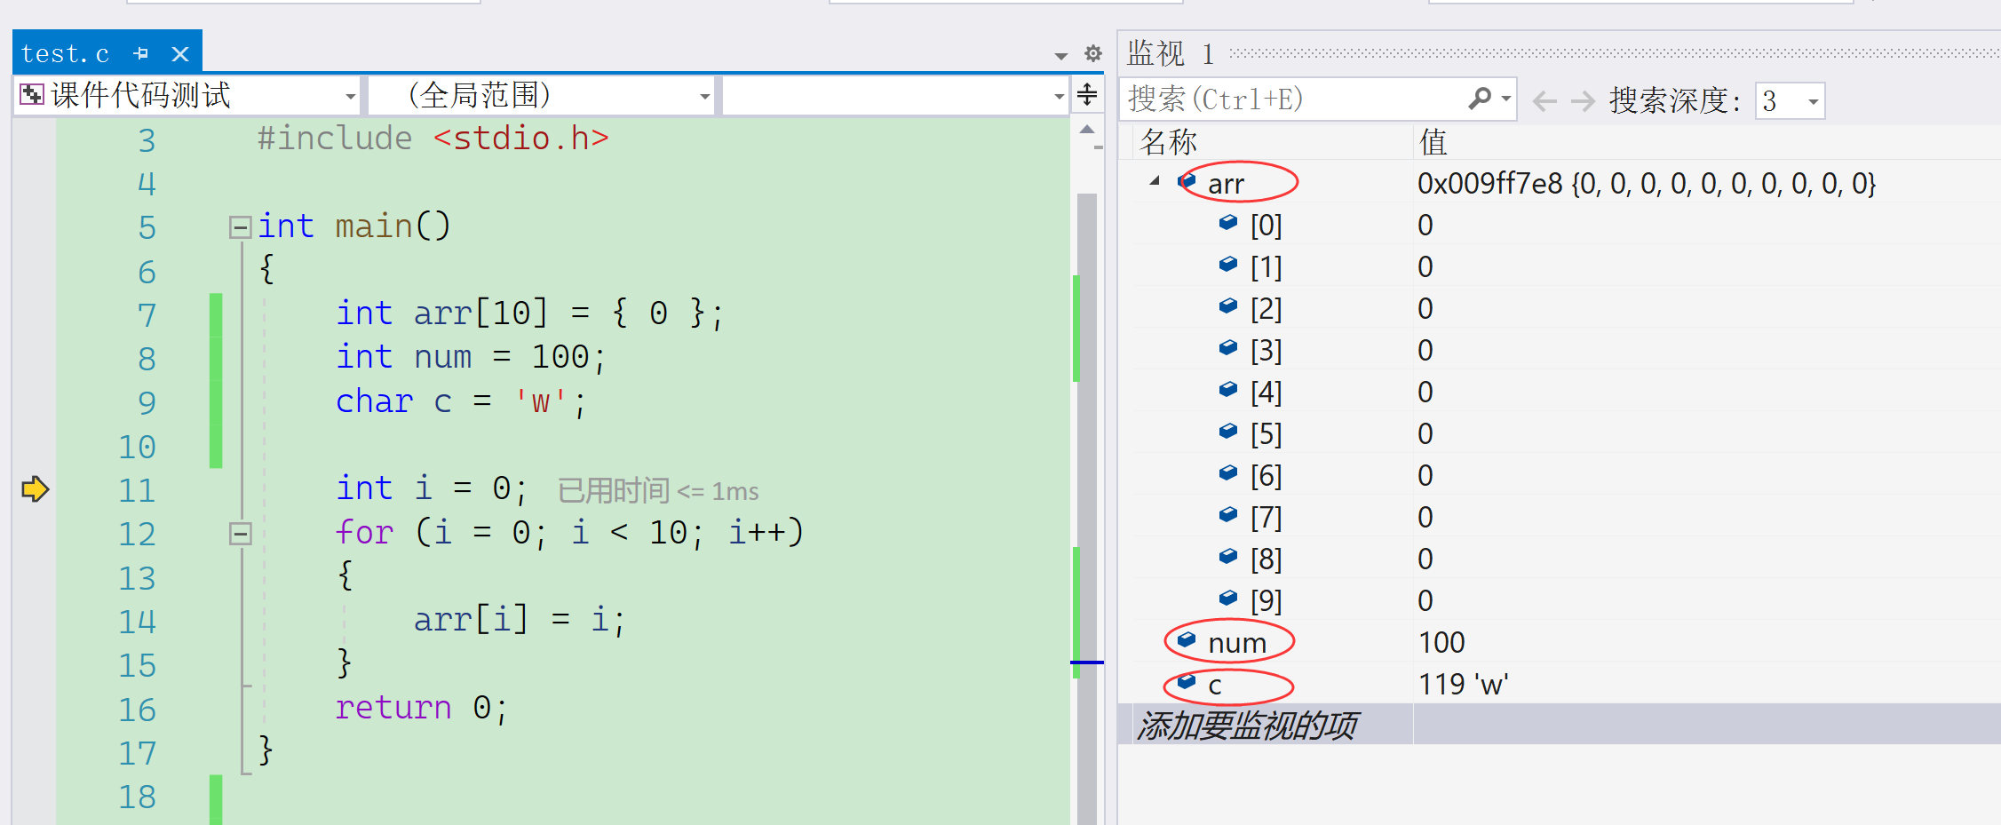
Task: Click the arr address value cell
Action: 1707,184
